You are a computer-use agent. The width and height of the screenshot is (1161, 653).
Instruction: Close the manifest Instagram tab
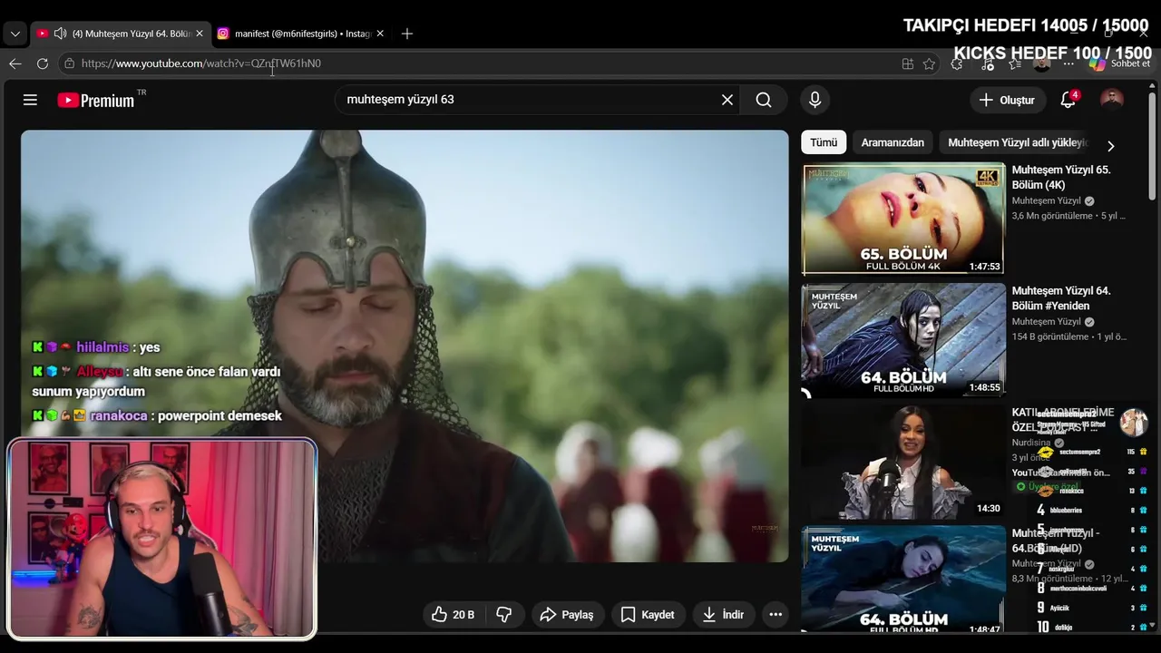(380, 34)
